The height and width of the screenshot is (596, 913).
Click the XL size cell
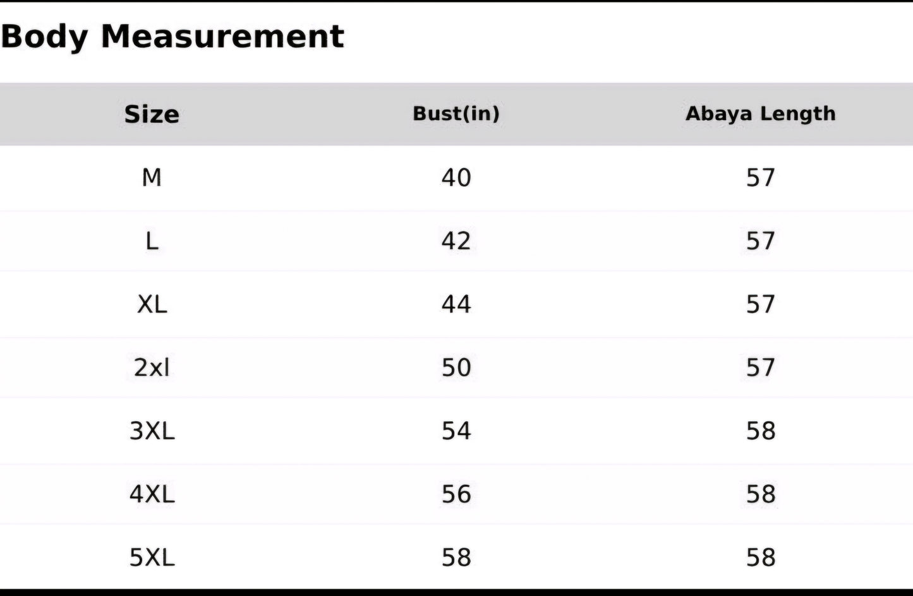(152, 304)
